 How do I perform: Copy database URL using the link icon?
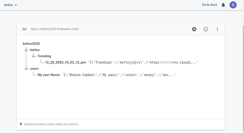point(24,29)
